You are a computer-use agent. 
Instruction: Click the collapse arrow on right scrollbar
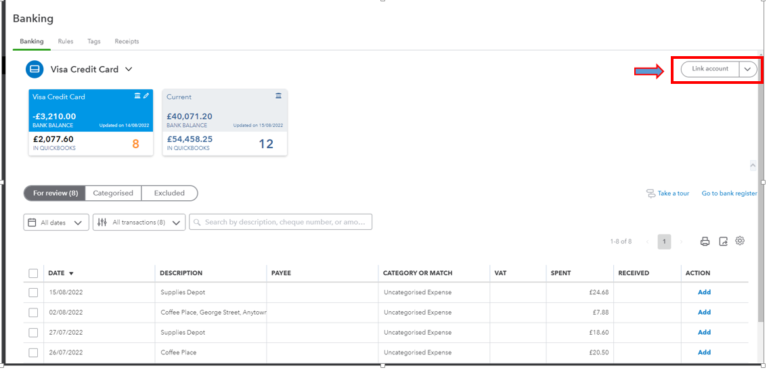point(753,166)
